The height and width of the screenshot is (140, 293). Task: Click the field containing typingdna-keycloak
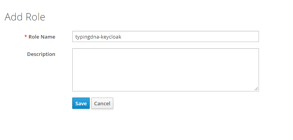pyautogui.click(x=165, y=37)
